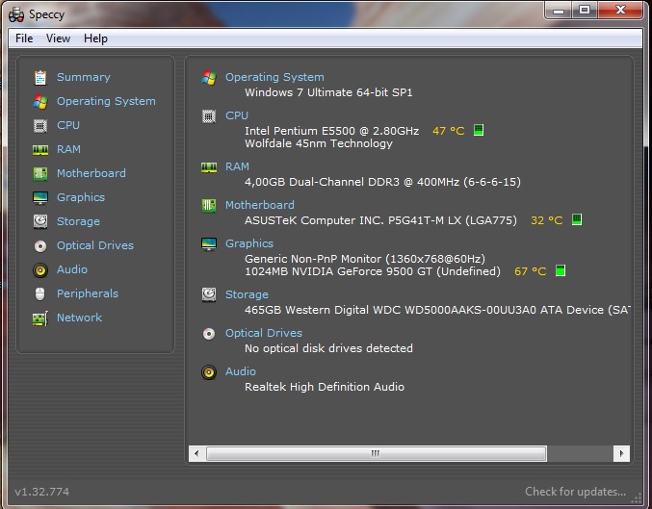Go to the RAM section in the sidebar
Image resolution: width=652 pixels, height=509 pixels.
tap(68, 149)
